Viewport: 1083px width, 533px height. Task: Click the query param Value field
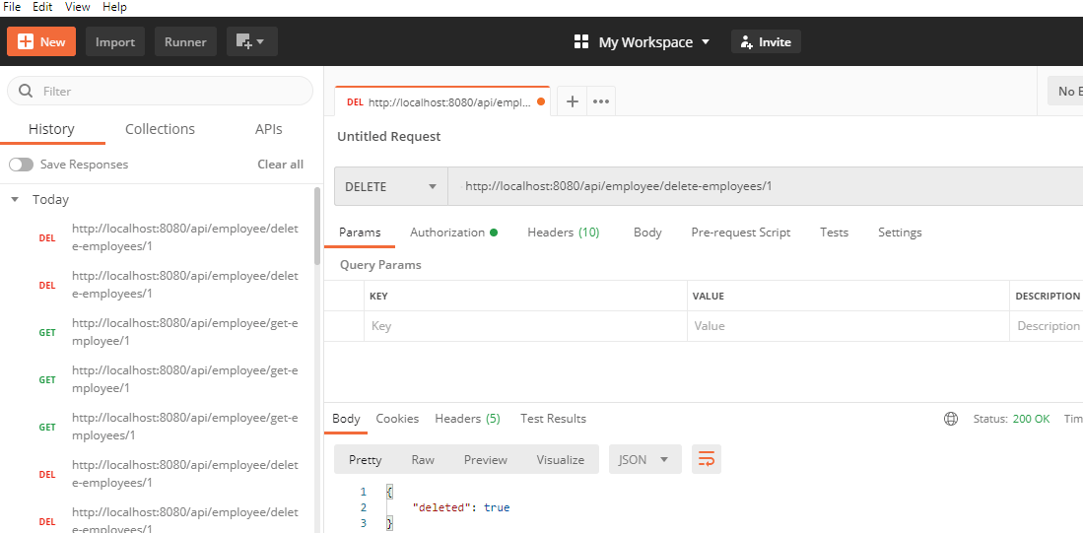(x=848, y=326)
